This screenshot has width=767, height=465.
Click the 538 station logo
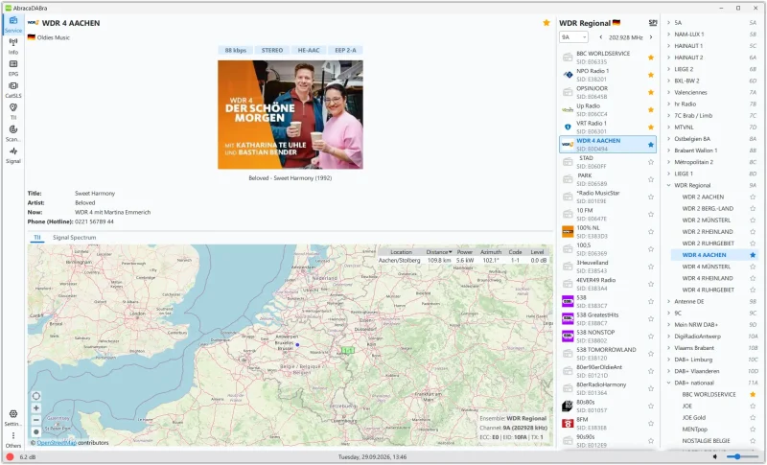(x=568, y=301)
